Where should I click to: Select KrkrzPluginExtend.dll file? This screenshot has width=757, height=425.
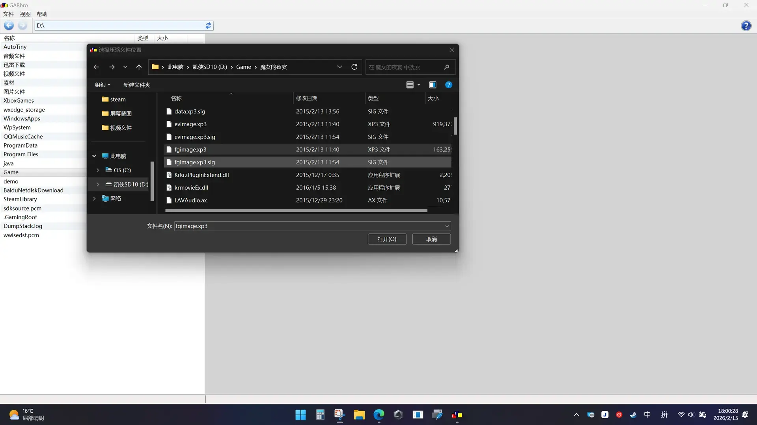(308, 175)
